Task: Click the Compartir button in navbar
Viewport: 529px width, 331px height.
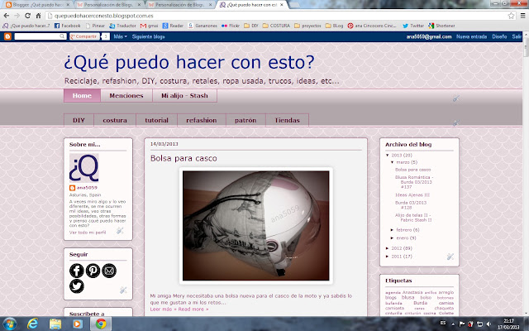Action: (x=84, y=36)
